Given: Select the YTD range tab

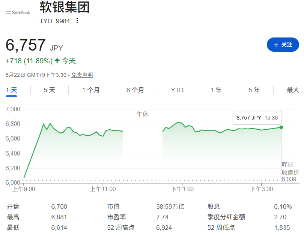Looking at the screenshot, I should coord(177,90).
